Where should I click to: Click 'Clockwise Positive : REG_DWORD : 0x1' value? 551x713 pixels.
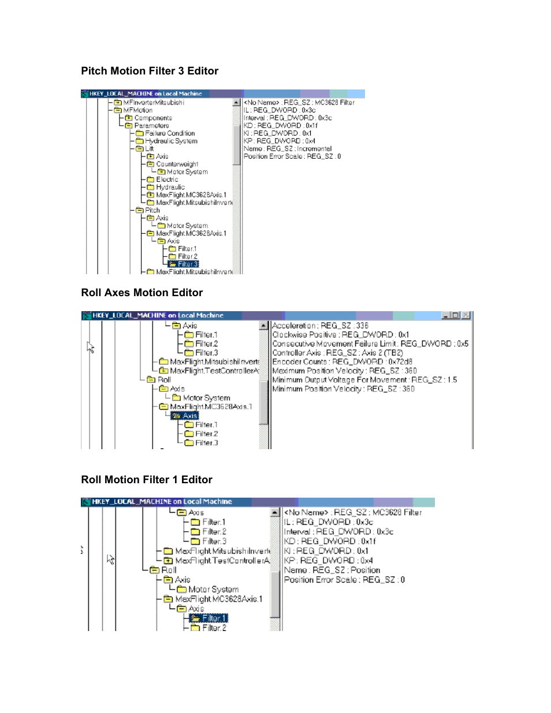(340, 335)
